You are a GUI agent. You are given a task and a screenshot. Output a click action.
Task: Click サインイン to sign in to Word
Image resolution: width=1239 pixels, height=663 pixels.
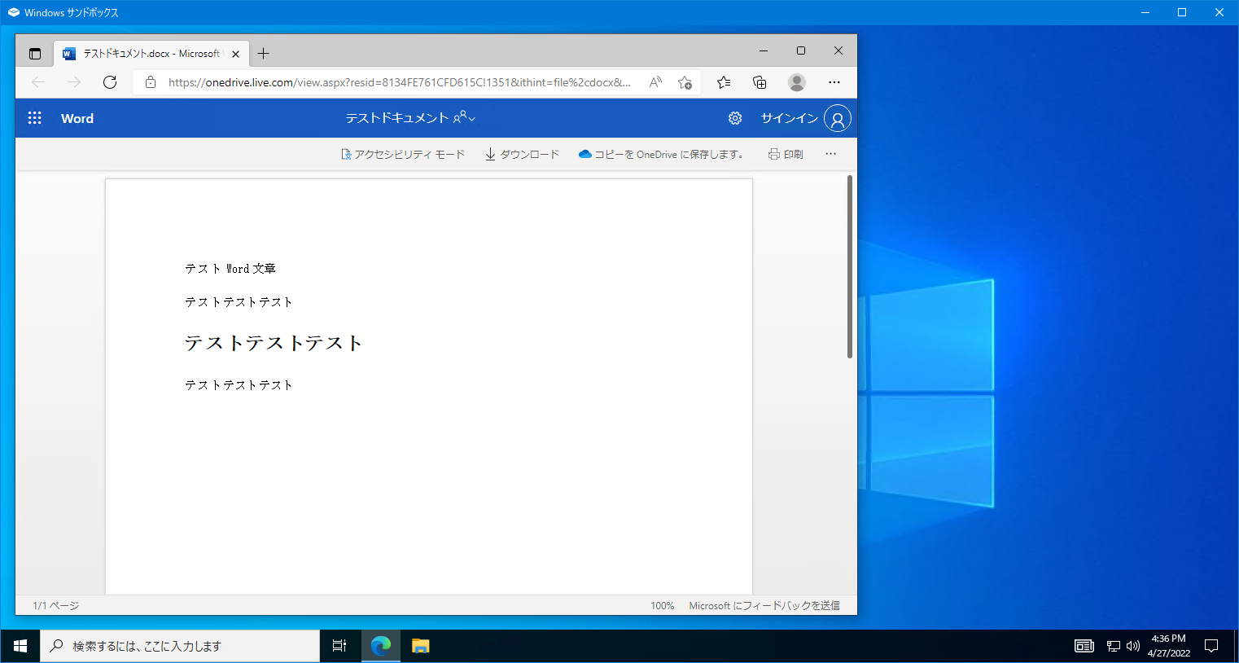click(787, 117)
